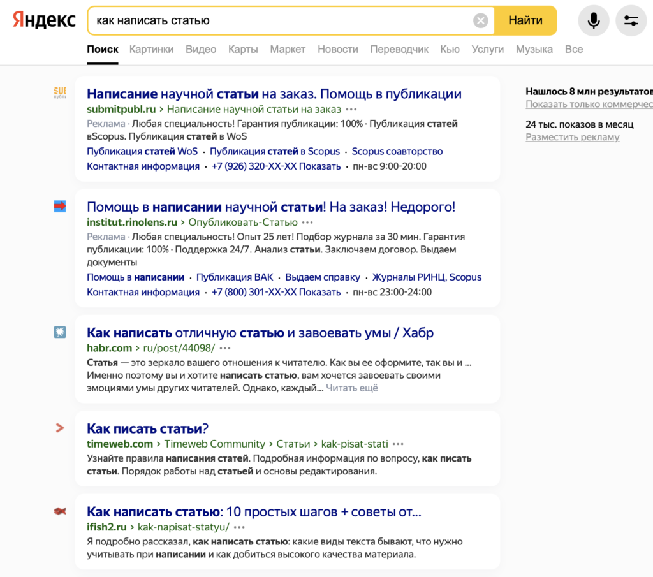Open more options dots for institut.rinolens.ru result
The image size is (653, 577).
tap(307, 223)
